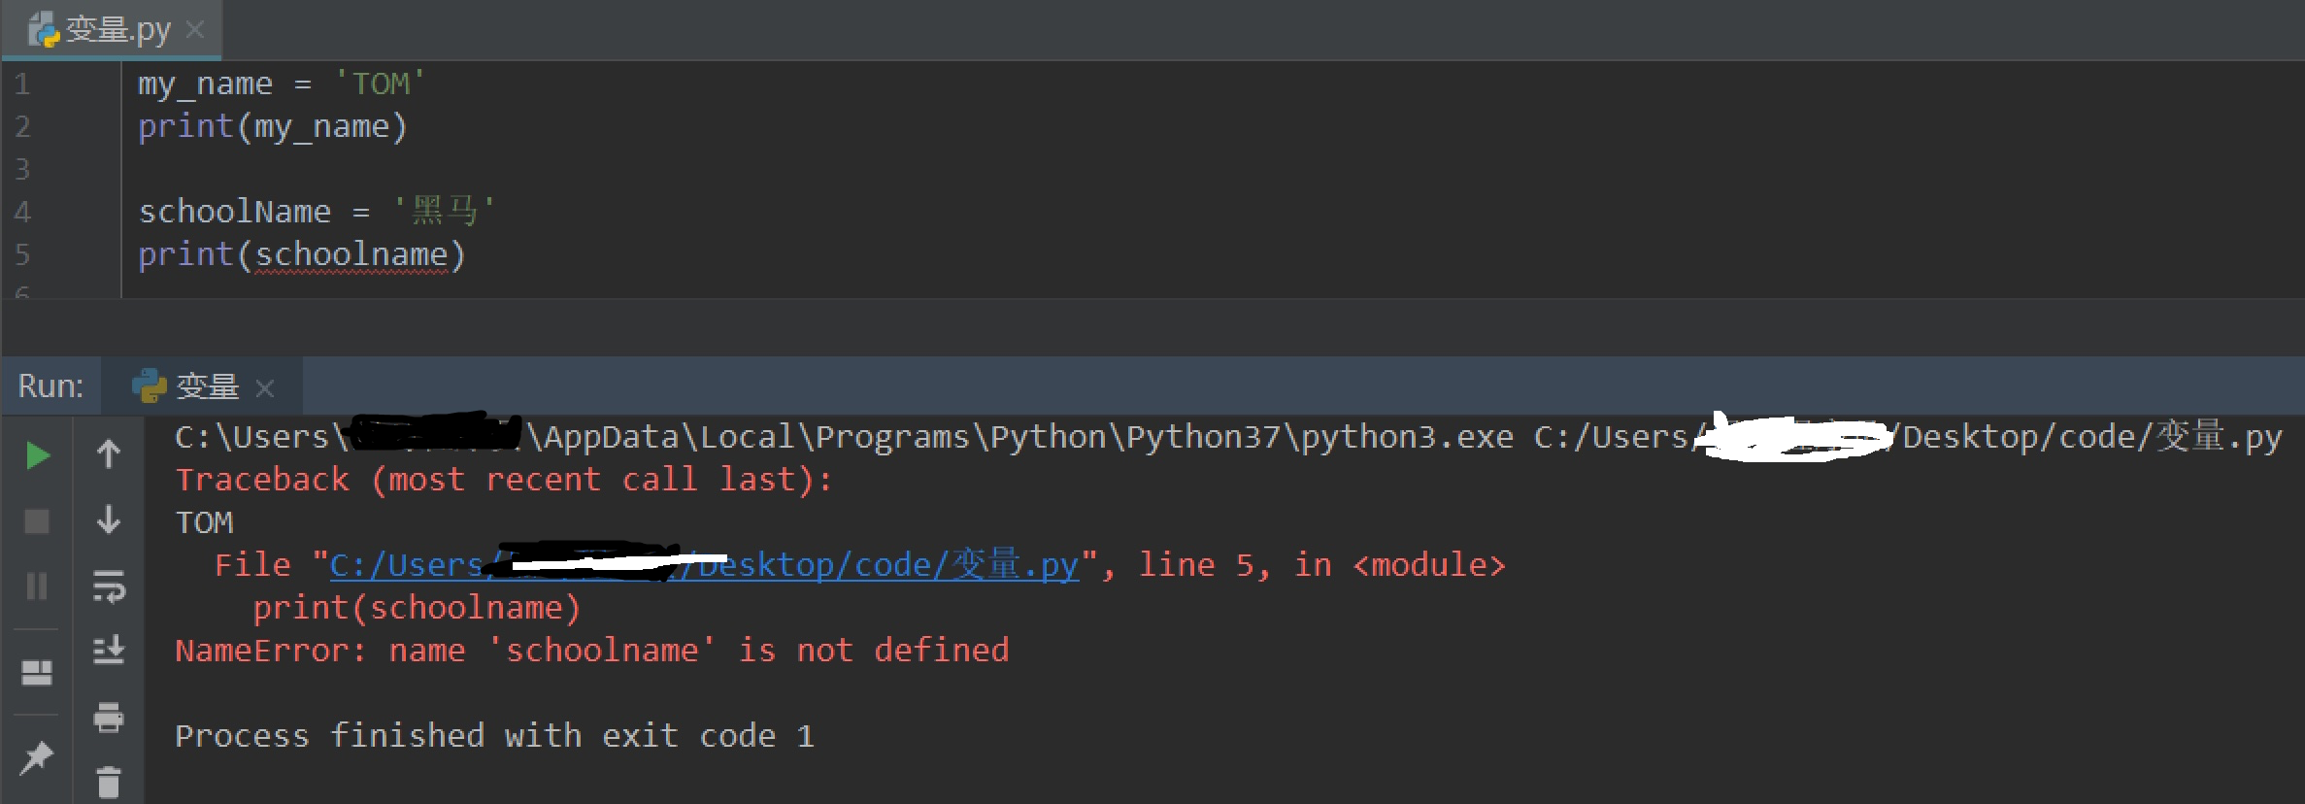
Task: Click the Stop square icon in Run panel
Action: [x=37, y=521]
